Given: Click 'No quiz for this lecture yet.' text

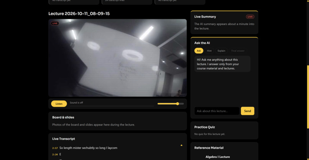Looking at the screenshot, I should (x=209, y=134).
